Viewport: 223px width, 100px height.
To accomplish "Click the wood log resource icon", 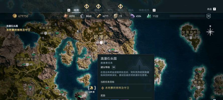I will (99, 16).
